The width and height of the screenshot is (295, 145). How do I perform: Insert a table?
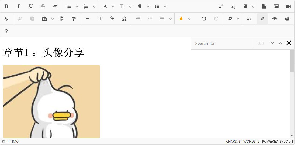100,19
